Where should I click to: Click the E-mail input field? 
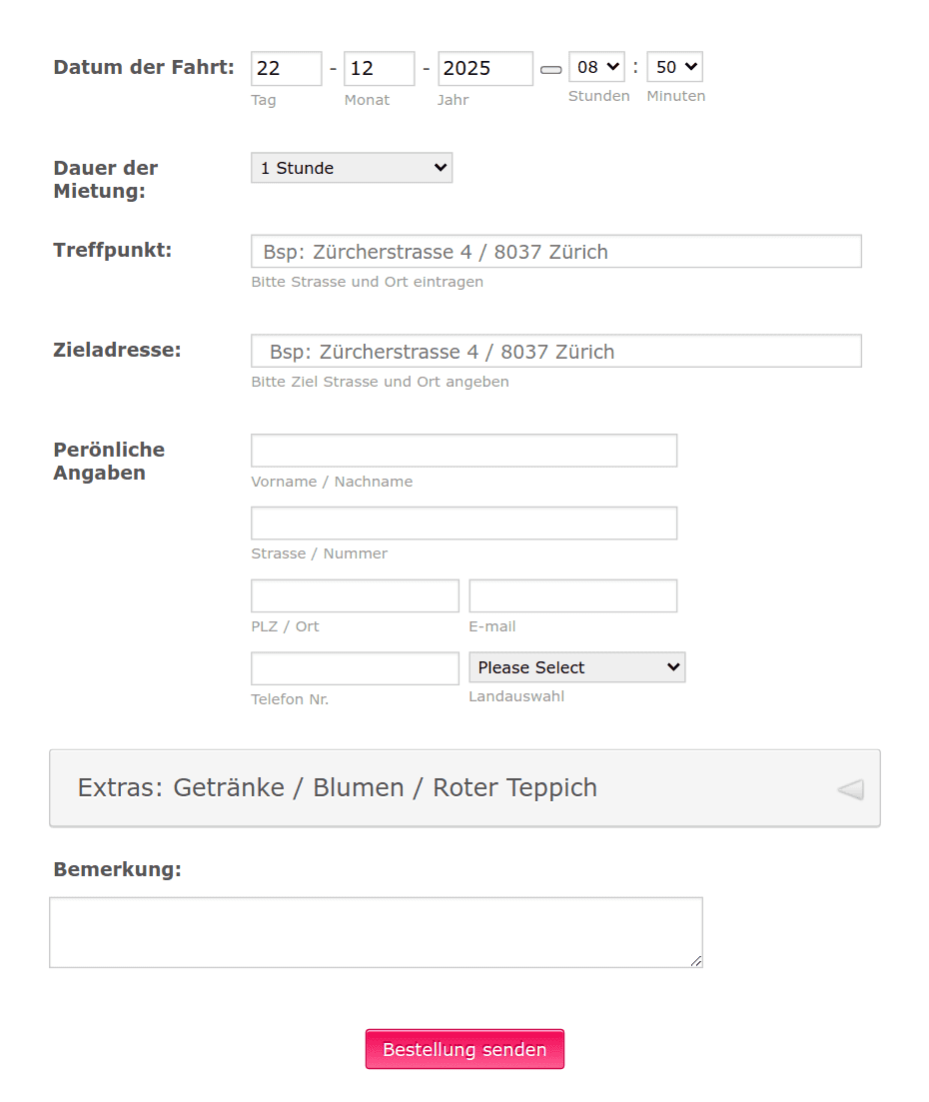pos(572,594)
